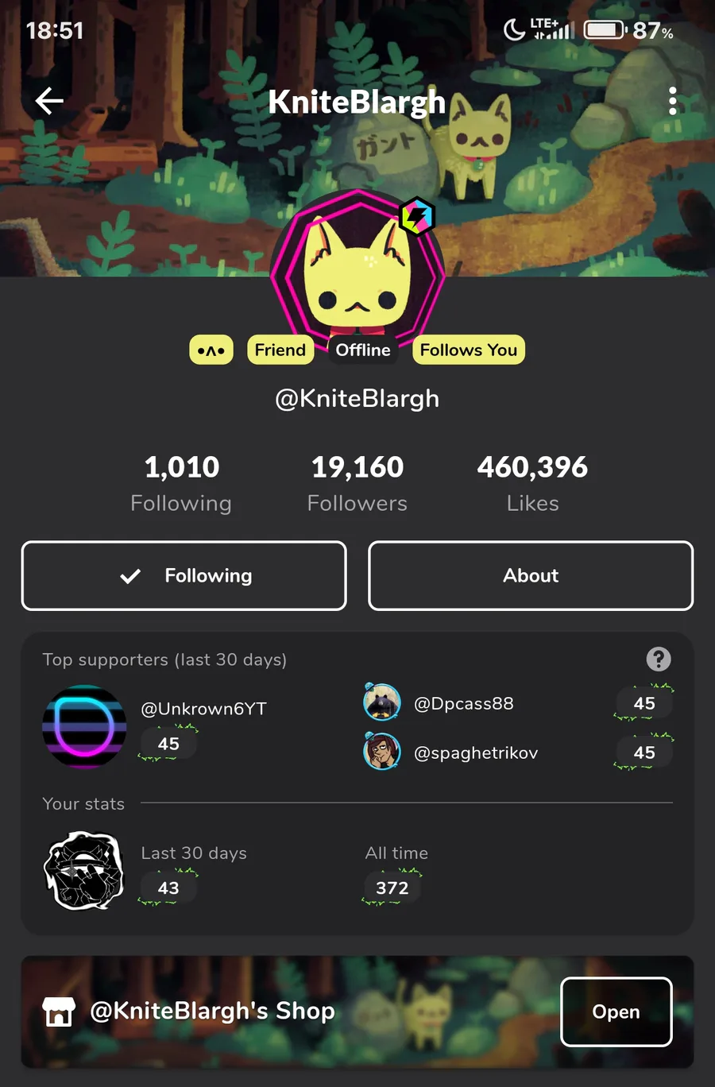Tap the Friend status tag
715x1087 pixels.
point(280,350)
